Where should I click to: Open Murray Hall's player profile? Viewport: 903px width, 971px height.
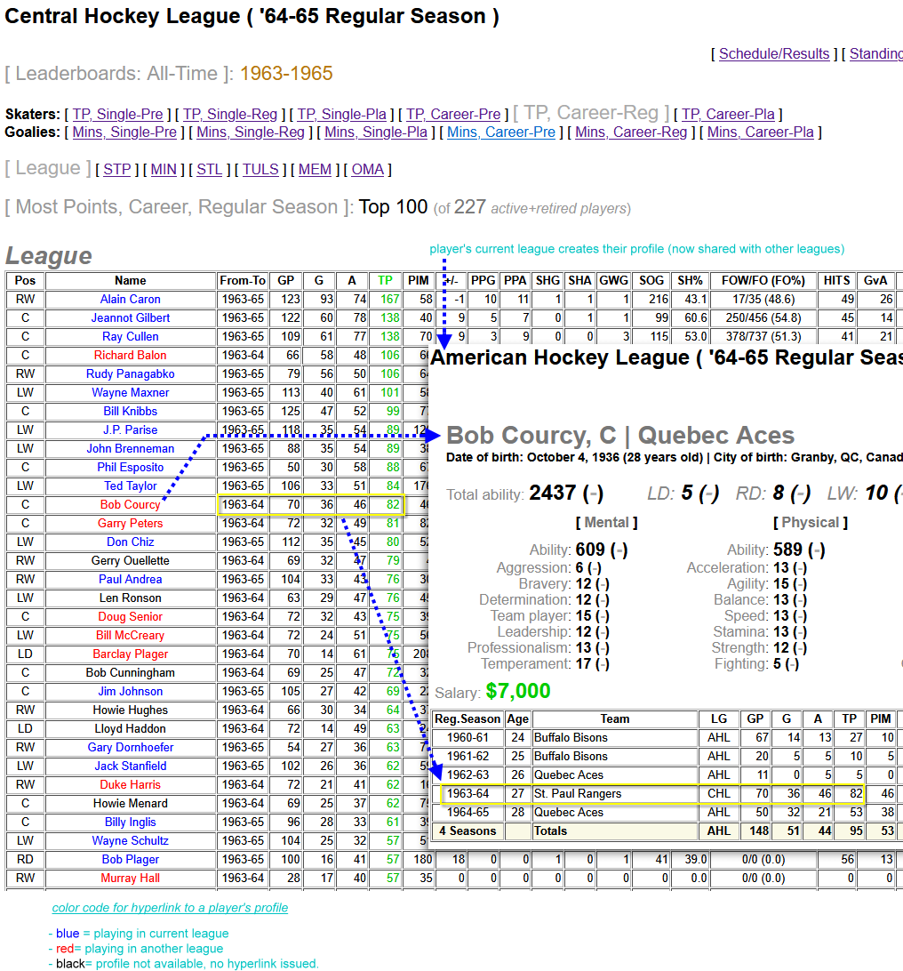coord(131,879)
